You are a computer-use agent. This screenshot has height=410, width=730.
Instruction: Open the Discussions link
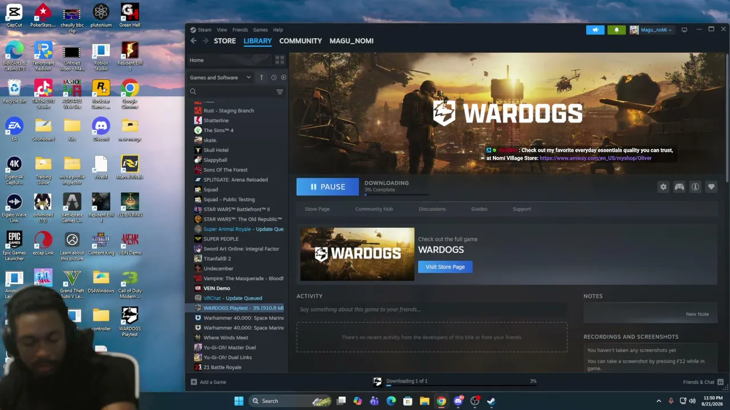tap(432, 209)
